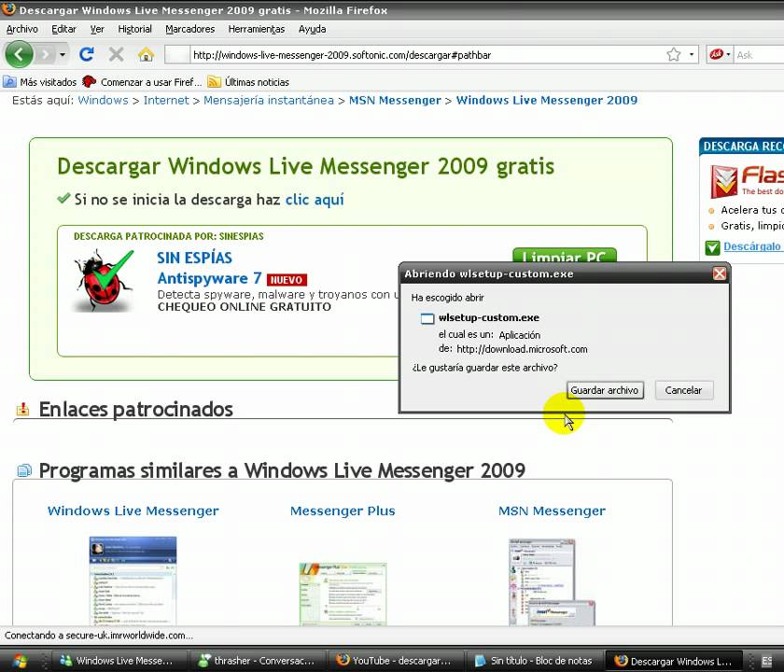Stop loading with the X icon
This screenshot has height=672, width=784.
point(116,54)
